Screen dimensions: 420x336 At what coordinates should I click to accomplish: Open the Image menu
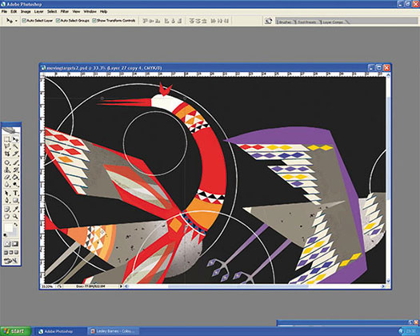[x=26, y=11]
